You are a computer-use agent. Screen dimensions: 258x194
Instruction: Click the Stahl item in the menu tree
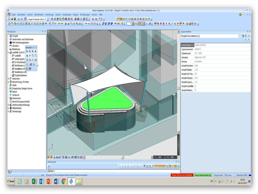click(x=14, y=85)
